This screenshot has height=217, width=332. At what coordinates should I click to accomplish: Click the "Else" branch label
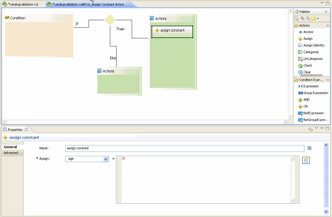coord(113,58)
